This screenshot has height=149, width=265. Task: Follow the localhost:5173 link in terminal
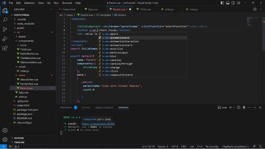[98, 124]
